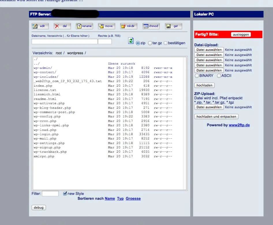Go to root in directory path
The width and height of the screenshot is (273, 225).
coord(59,53)
